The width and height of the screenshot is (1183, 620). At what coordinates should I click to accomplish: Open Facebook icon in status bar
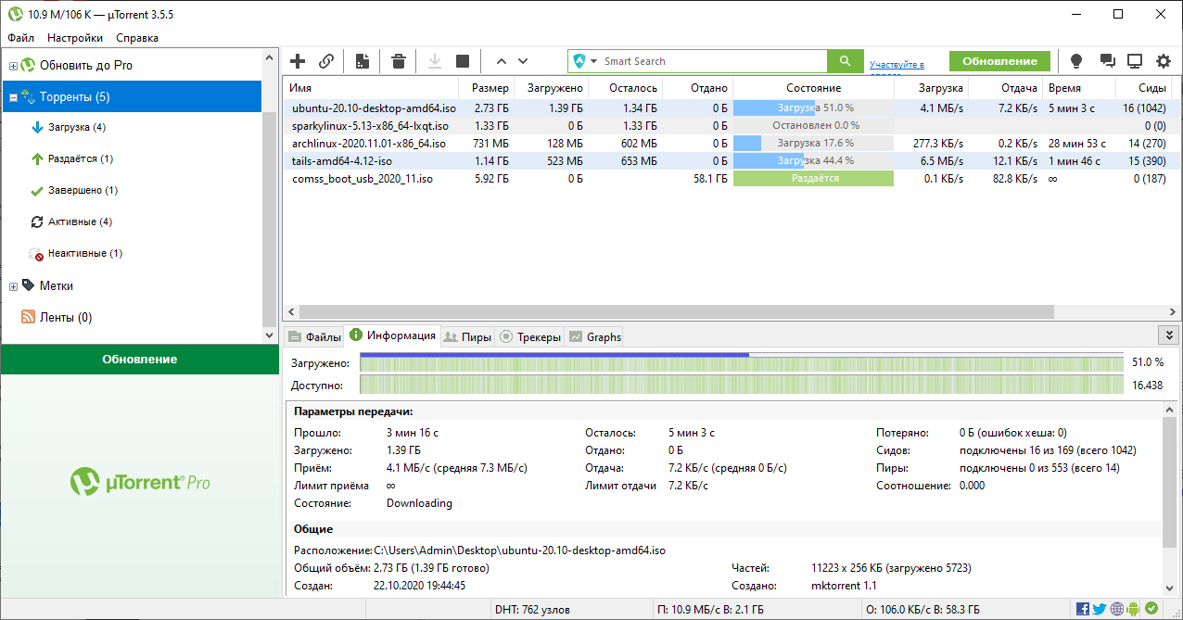1082,609
